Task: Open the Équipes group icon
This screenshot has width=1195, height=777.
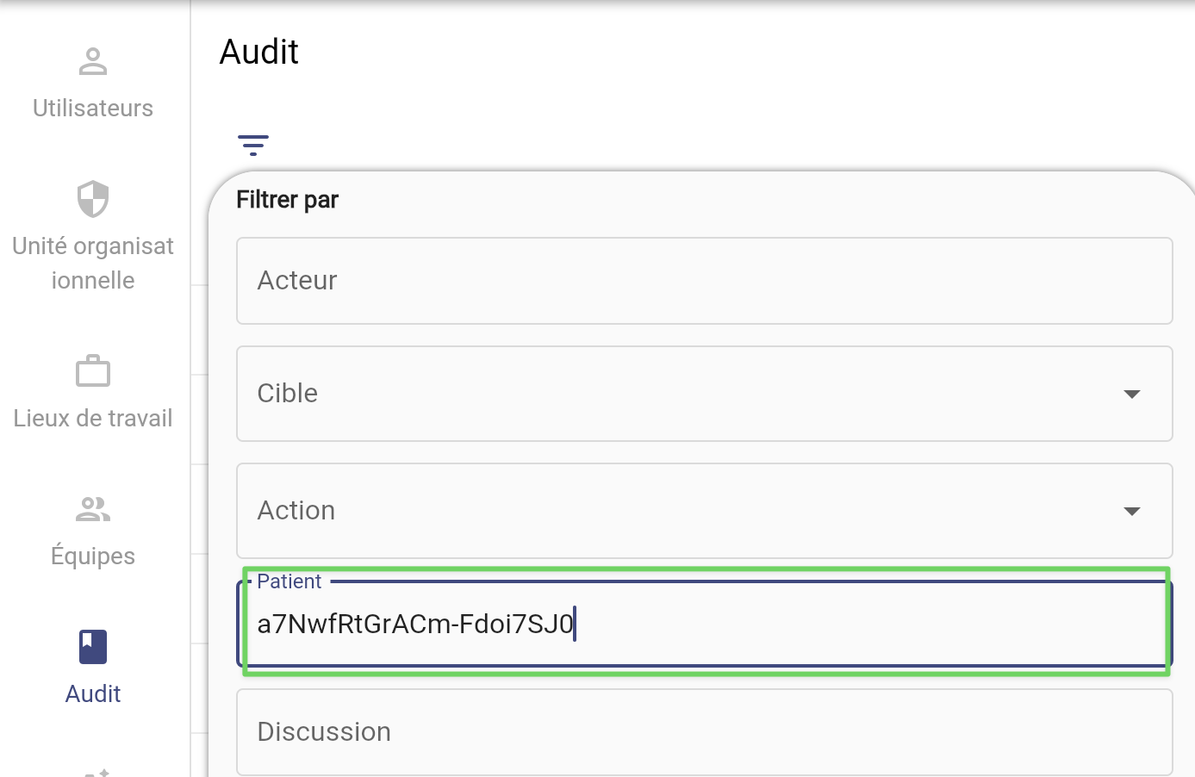Action: 93,509
